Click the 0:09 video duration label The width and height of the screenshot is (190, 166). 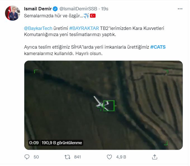point(34,143)
